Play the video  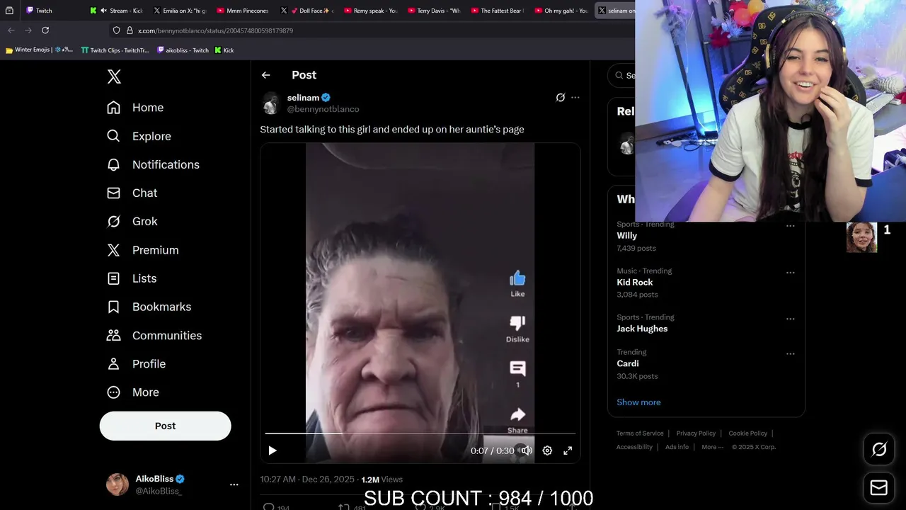pyautogui.click(x=273, y=450)
